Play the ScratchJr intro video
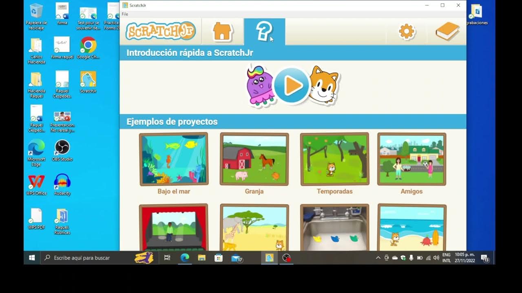 click(292, 86)
